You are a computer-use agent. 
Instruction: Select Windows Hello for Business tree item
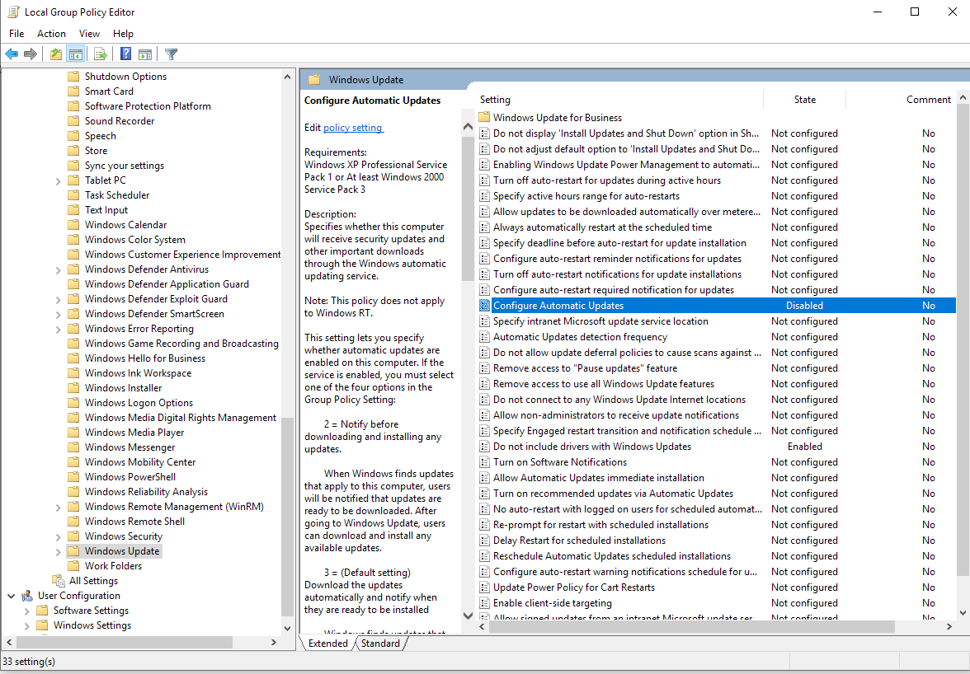click(145, 358)
